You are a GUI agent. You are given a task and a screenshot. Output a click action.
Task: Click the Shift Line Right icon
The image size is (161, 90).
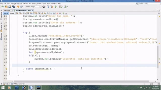(54, 13)
